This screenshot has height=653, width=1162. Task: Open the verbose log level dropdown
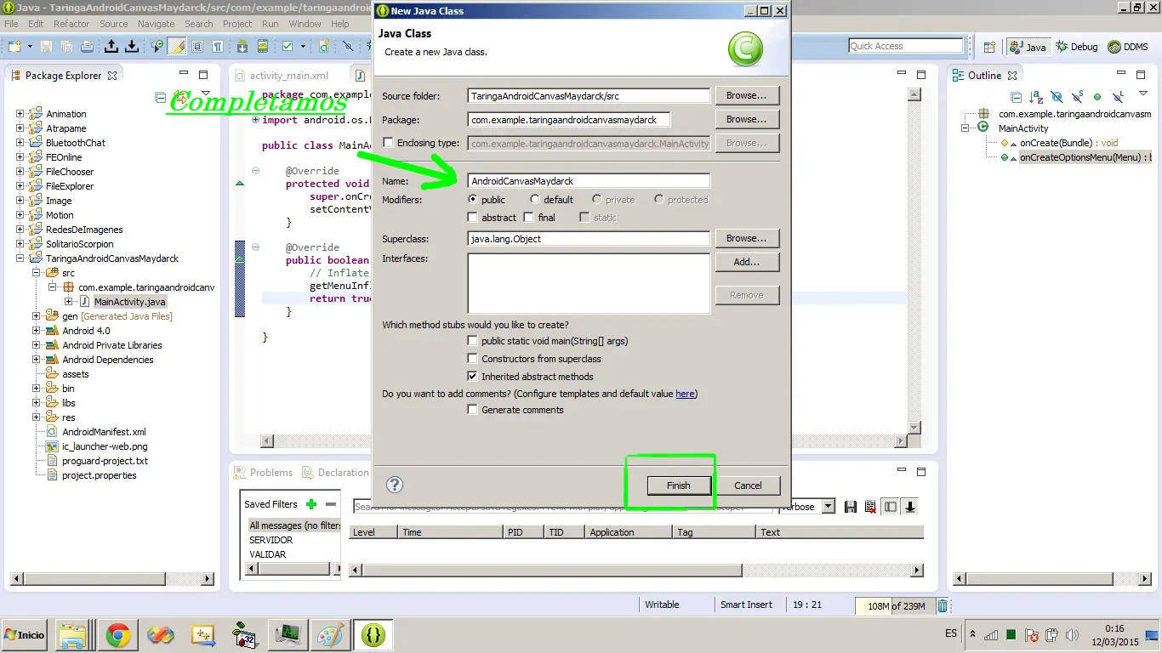828,507
